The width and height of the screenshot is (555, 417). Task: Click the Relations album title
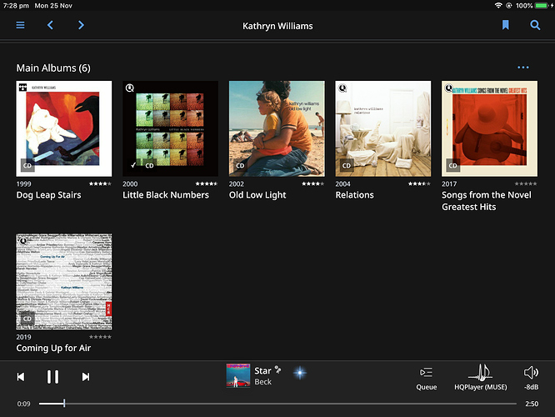tap(354, 195)
